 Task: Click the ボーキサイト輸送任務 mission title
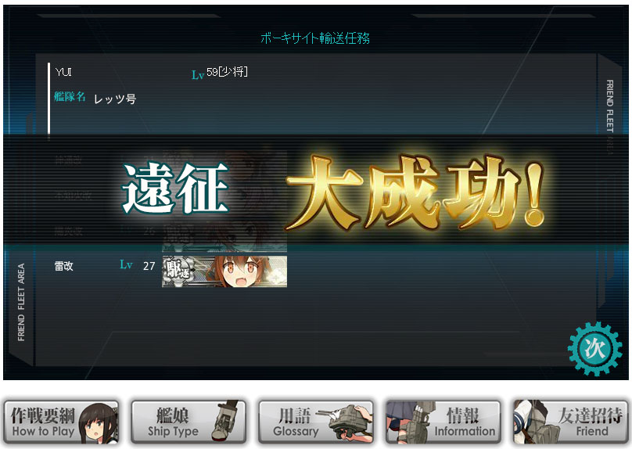(314, 38)
